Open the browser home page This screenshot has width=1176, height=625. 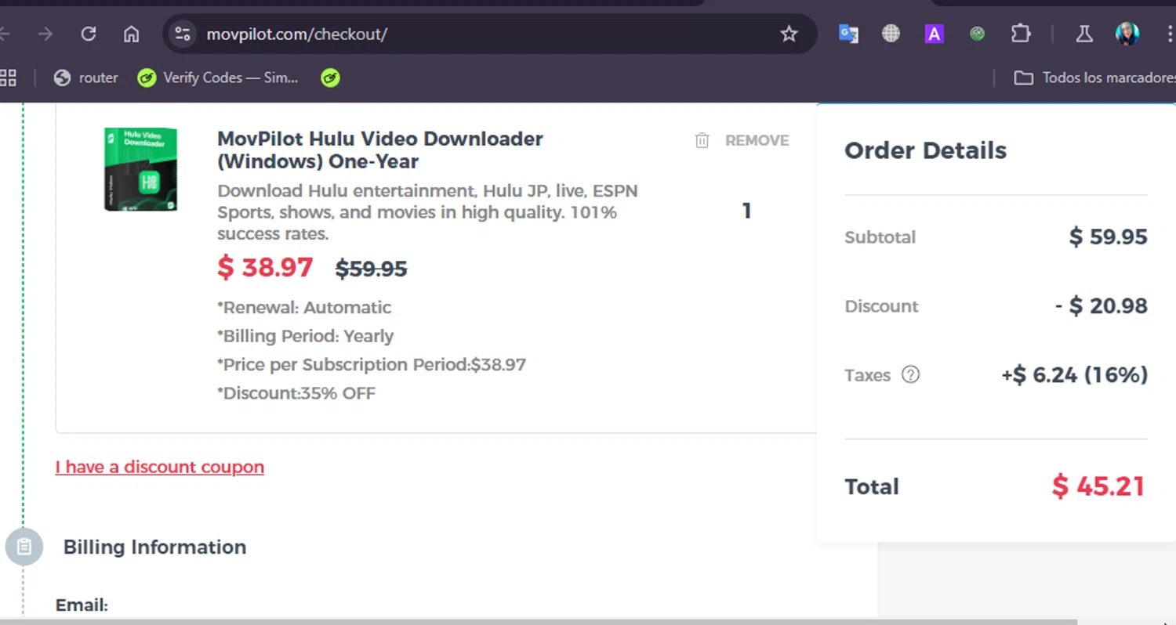132,34
